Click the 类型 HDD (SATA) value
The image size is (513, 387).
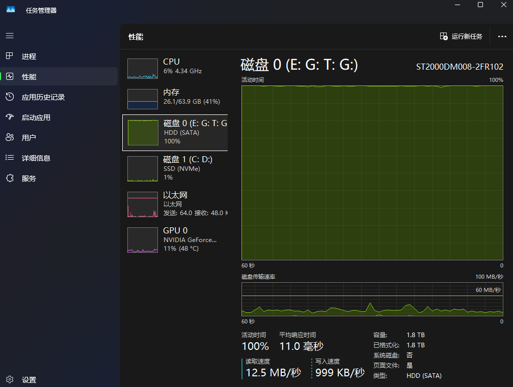[x=424, y=376]
